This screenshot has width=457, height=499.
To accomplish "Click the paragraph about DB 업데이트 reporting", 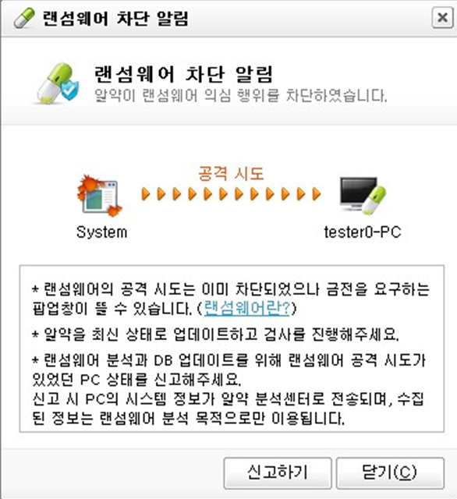I will [229, 389].
